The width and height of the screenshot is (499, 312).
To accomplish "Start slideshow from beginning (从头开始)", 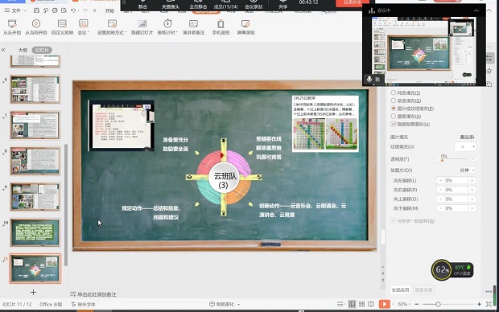I will pos(12,27).
